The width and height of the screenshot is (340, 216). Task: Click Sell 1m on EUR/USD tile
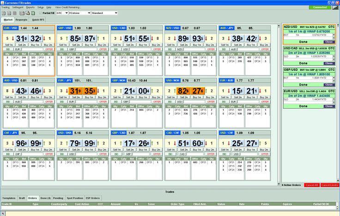pos(9,45)
